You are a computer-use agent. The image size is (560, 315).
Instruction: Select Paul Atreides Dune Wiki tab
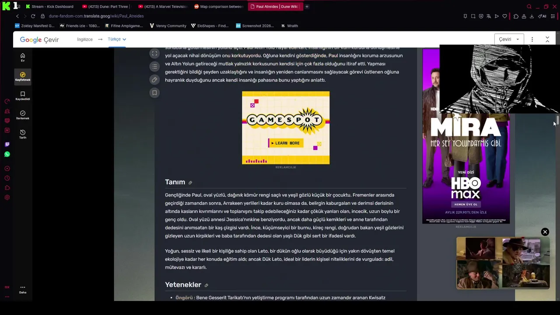click(276, 7)
